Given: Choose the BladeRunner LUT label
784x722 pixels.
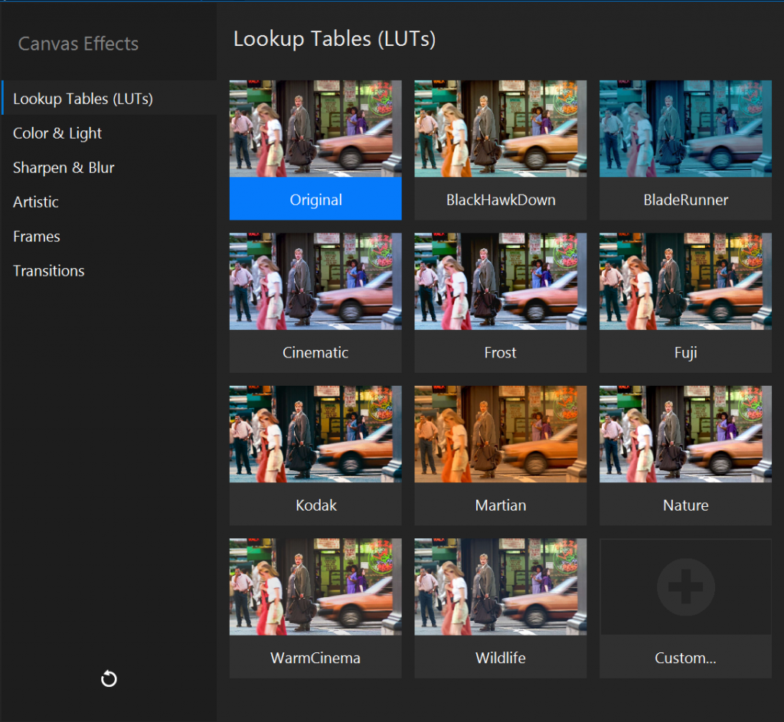Looking at the screenshot, I should tap(685, 199).
